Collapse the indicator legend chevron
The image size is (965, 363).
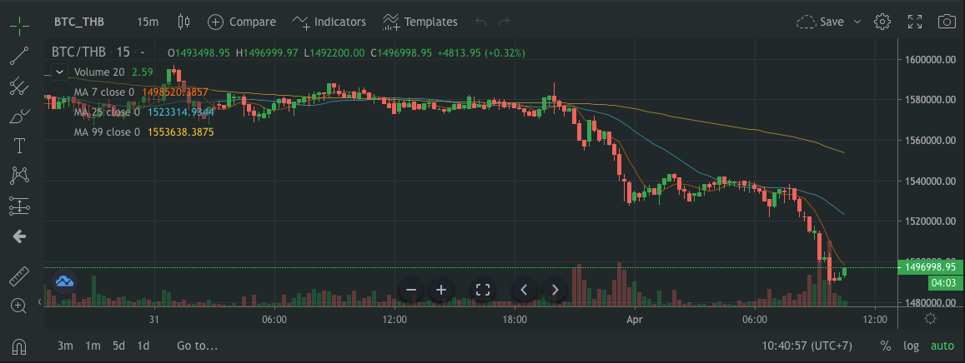click(x=58, y=72)
